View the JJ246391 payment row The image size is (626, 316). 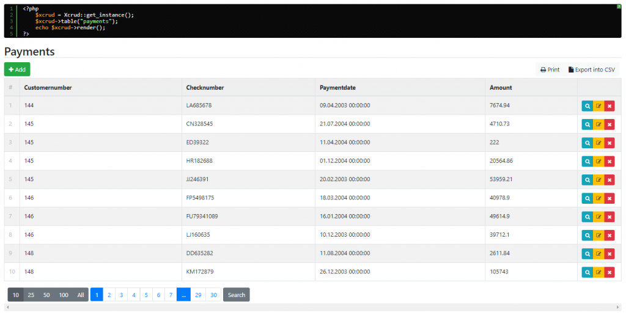coord(587,180)
